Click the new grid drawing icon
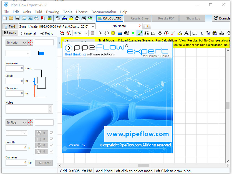 (5, 18)
